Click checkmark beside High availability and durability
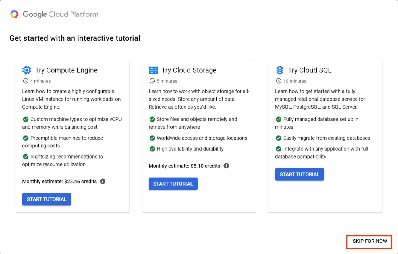Screen dimensions: 398x254 pos(152,149)
